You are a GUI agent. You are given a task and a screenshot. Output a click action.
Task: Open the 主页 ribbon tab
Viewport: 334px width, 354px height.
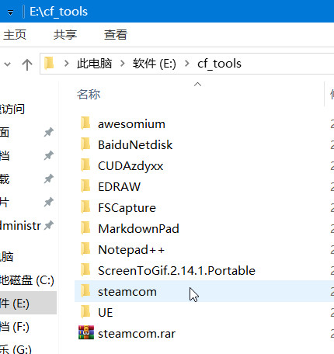[15, 35]
